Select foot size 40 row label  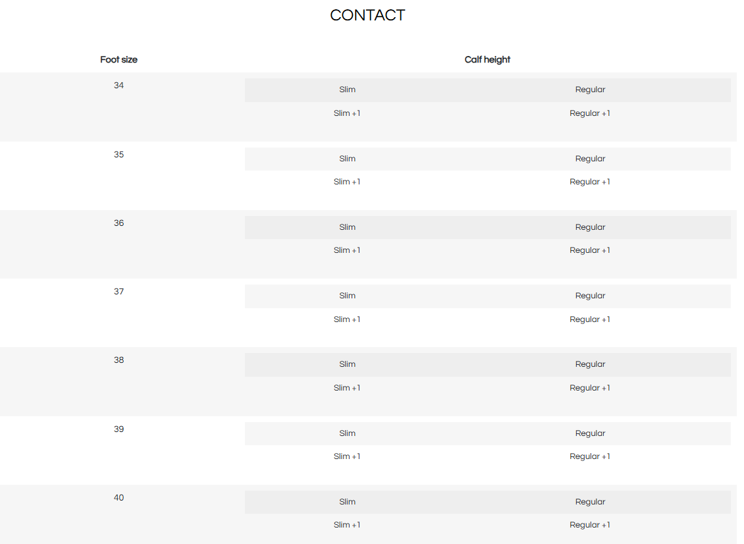119,497
